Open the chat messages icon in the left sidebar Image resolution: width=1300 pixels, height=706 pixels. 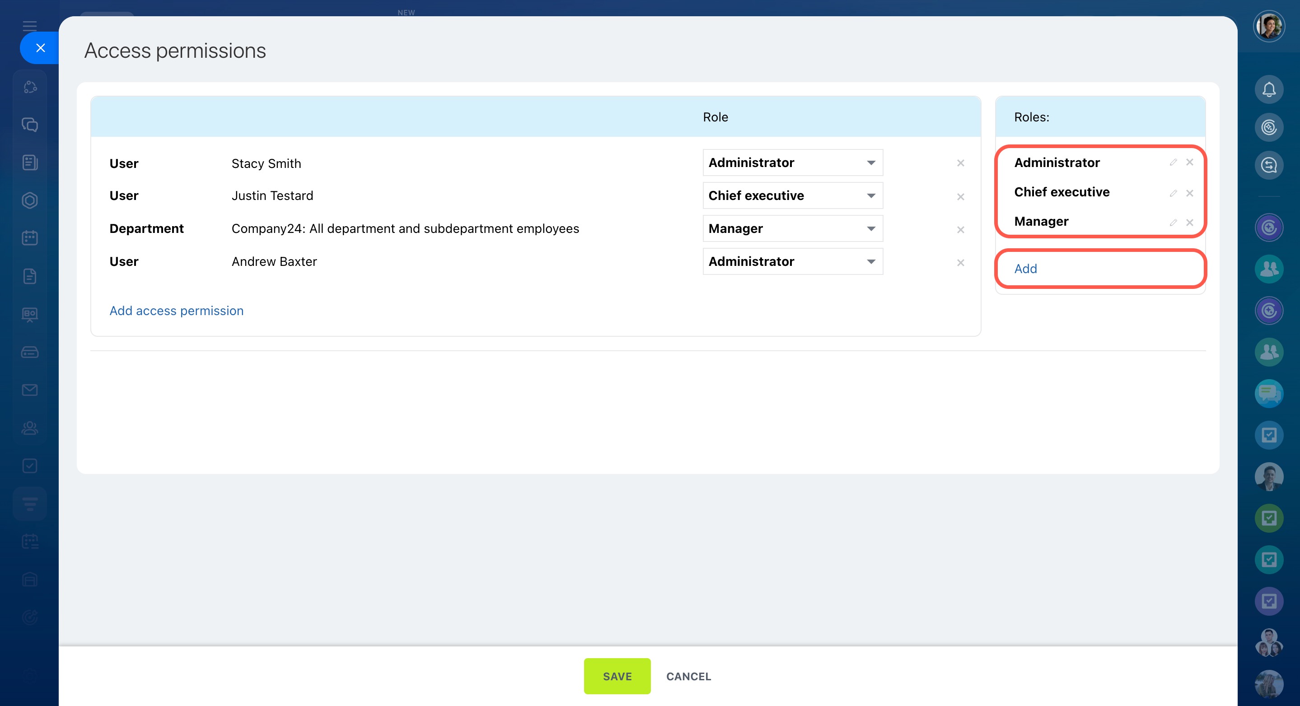[30, 125]
